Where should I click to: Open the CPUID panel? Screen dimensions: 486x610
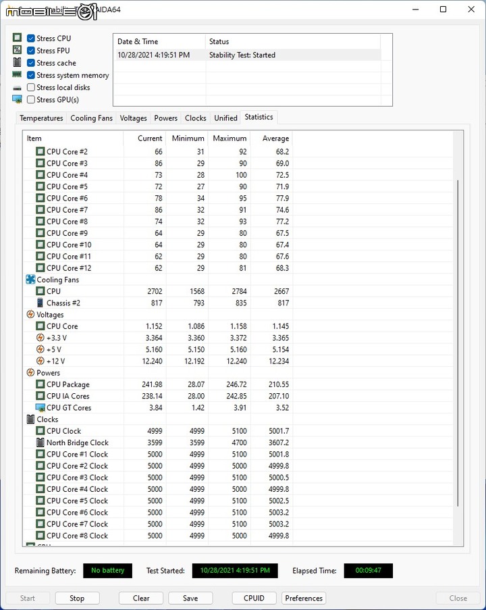tap(254, 598)
